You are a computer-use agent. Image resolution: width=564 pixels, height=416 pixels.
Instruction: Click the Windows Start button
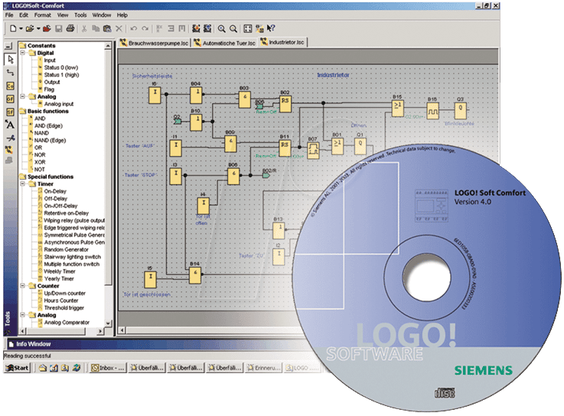pyautogui.click(x=18, y=368)
